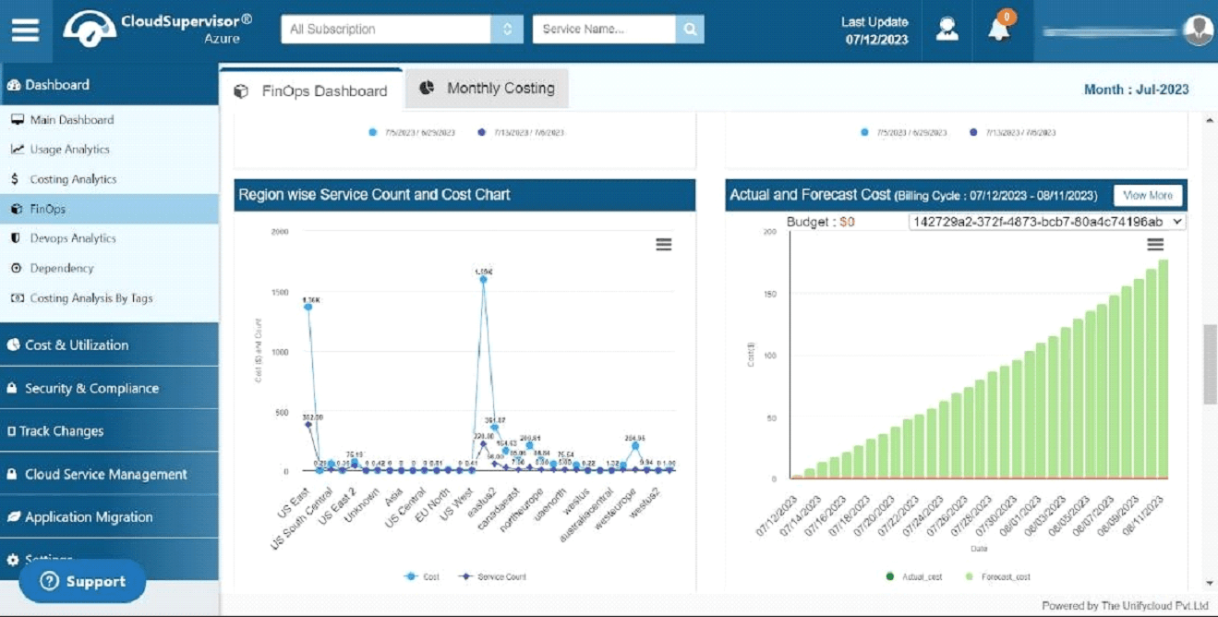Expand the Security & Compliance section
The height and width of the screenshot is (617, 1218).
[x=109, y=388]
